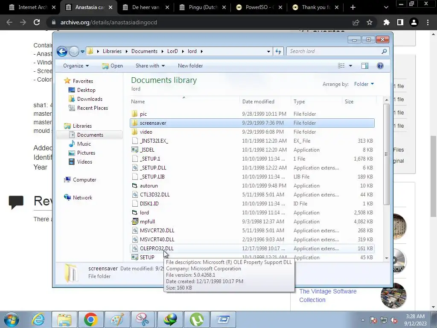
Task: Click LorD in the address breadcrumb
Action: pyautogui.click(x=172, y=51)
